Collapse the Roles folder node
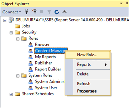Image resolution: width=129 pixels, height=108 pixels. (18, 39)
